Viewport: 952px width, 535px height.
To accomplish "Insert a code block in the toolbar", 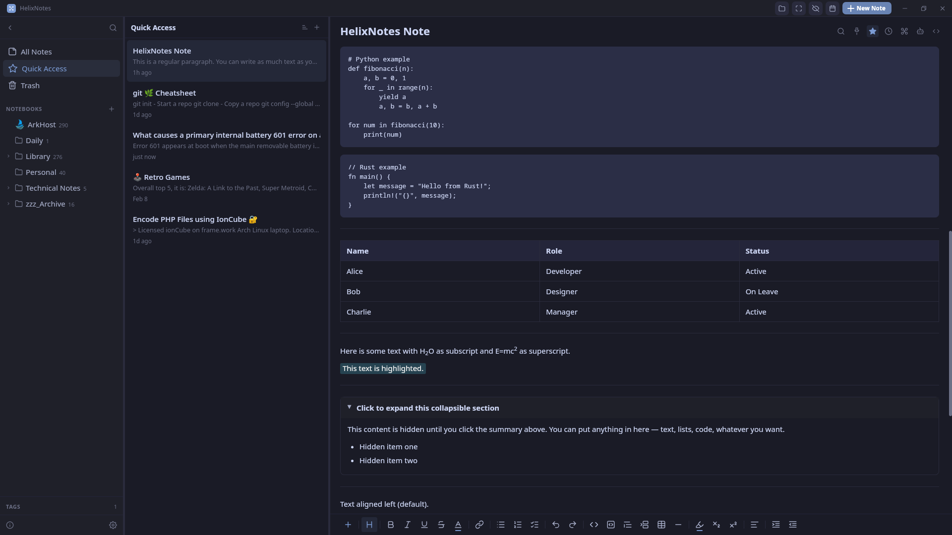I will (611, 525).
